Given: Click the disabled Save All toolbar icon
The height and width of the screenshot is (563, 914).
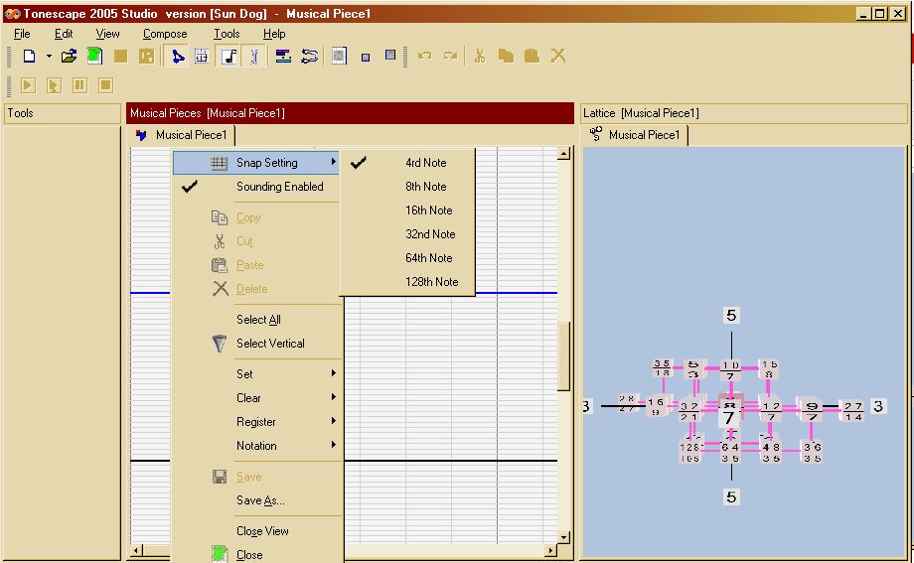Looking at the screenshot, I should click(146, 56).
